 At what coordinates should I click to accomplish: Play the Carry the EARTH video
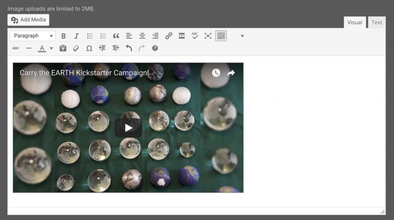tap(128, 128)
